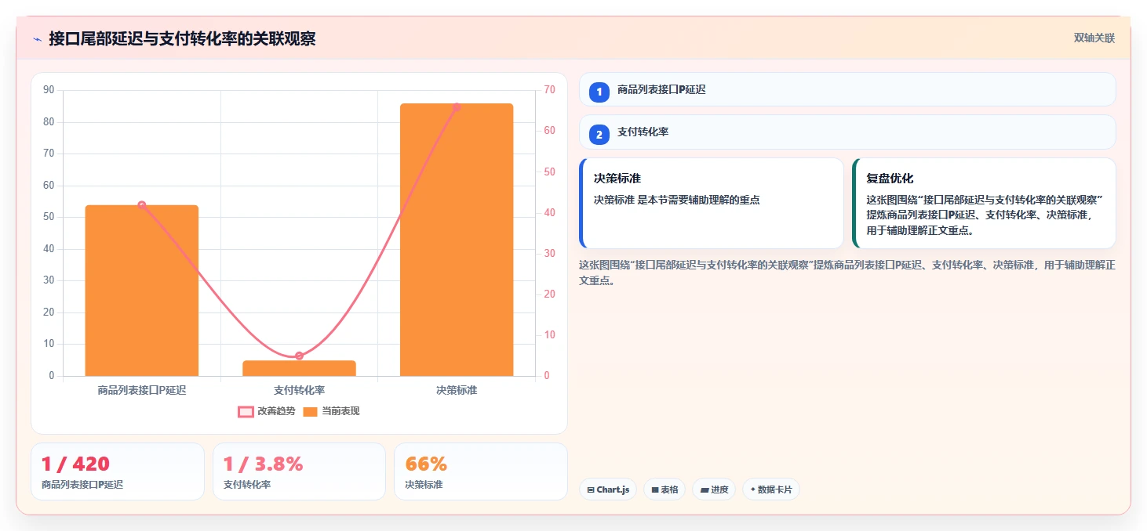Select the tall 决策标准 orange bar
Screen dimensions: 1147x531
457,240
